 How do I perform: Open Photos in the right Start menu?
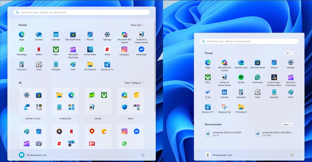pyautogui.click(x=274, y=64)
